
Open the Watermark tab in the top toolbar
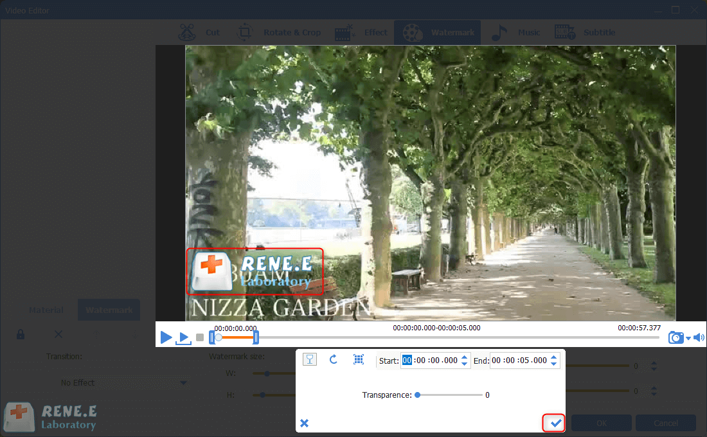click(438, 32)
